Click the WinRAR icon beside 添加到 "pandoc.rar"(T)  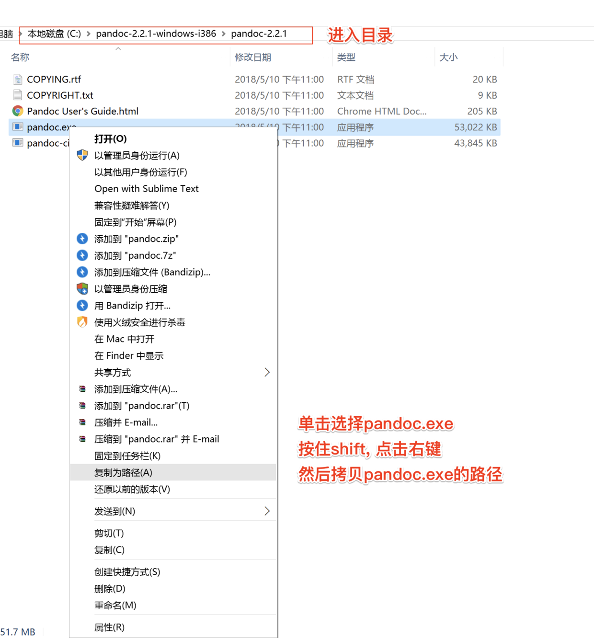82,406
